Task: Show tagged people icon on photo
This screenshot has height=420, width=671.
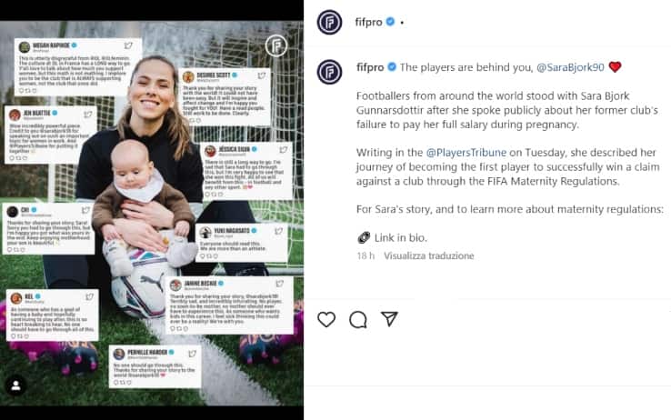Action: pos(15,385)
